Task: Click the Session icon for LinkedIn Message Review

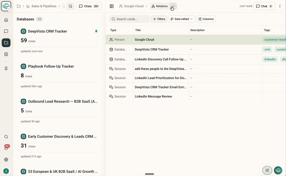Action: tap(111, 96)
